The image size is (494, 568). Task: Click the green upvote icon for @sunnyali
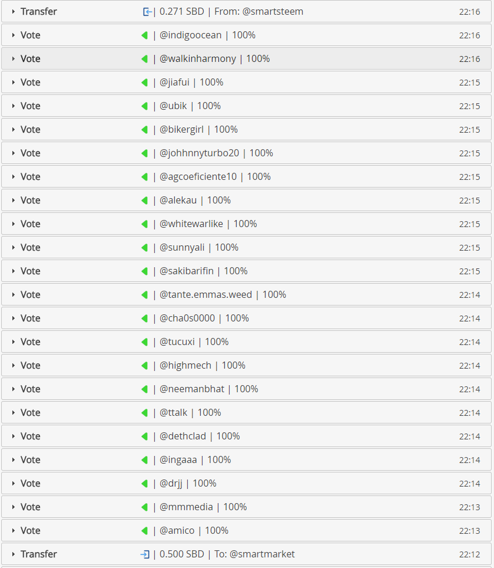[145, 247]
